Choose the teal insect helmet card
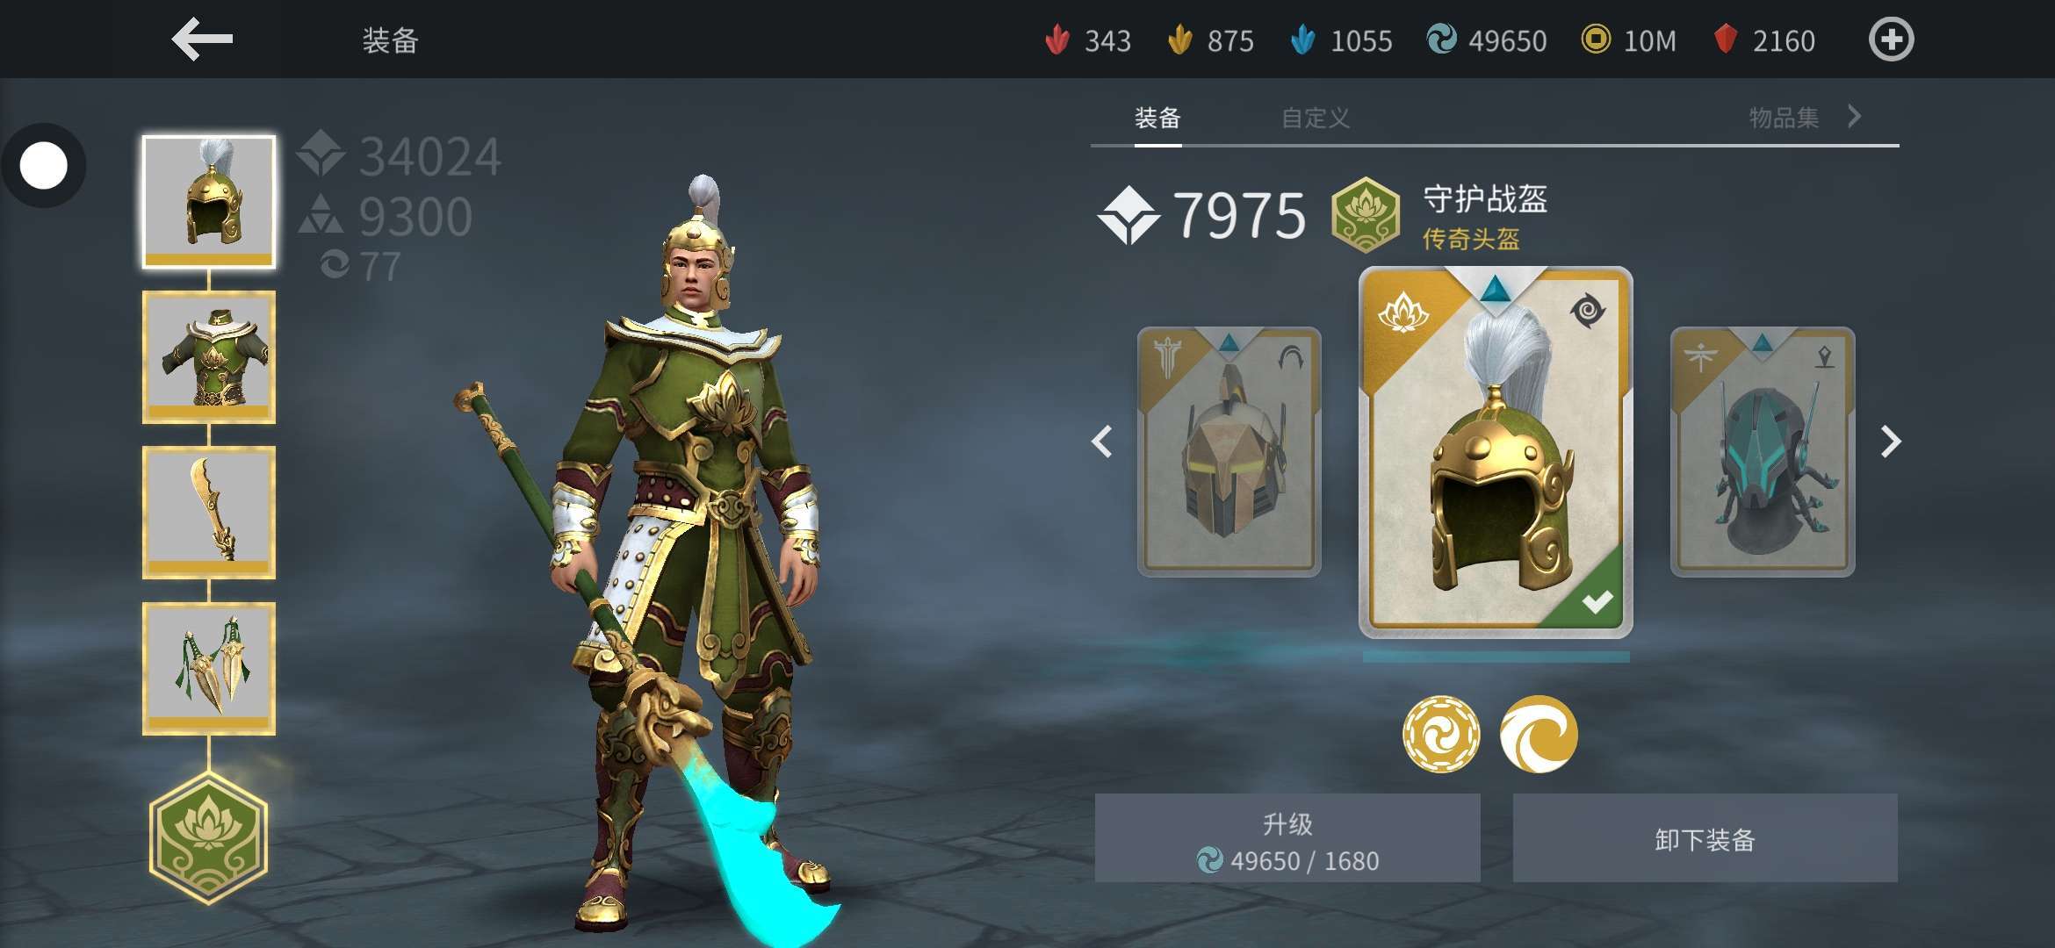 [1763, 451]
